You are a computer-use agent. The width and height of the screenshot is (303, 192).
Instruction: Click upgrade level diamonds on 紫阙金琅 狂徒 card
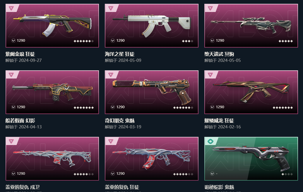84,41
